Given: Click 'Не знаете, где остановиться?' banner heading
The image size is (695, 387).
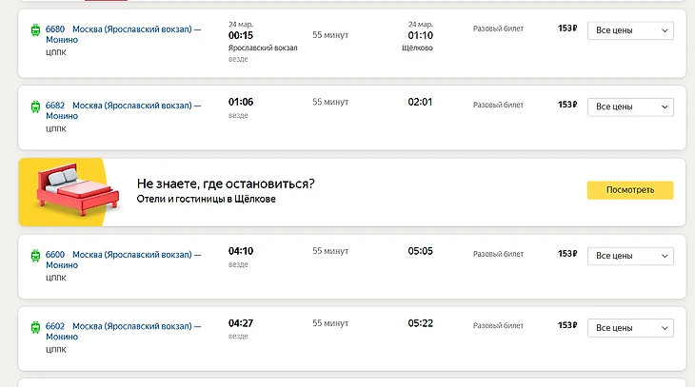Looking at the screenshot, I should tap(226, 184).
